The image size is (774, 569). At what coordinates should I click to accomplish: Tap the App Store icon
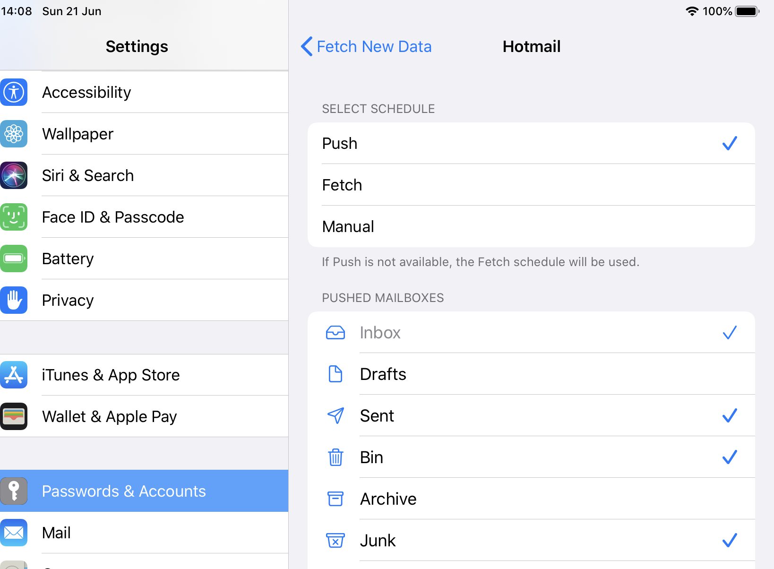click(x=14, y=375)
